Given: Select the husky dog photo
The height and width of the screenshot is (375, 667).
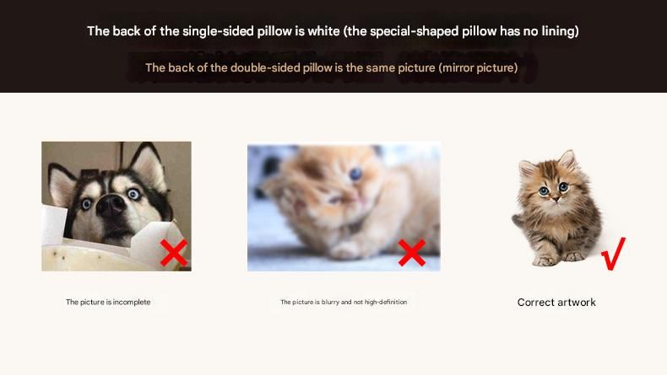Looking at the screenshot, I should 117,206.
